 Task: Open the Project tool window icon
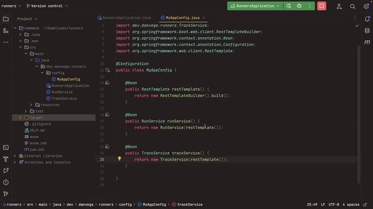click(6, 19)
